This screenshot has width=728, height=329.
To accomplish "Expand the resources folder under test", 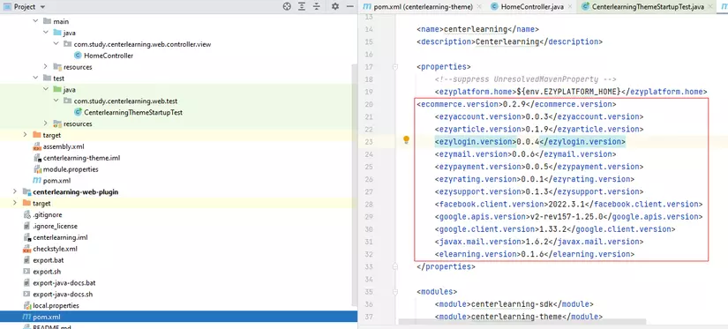I will (46, 123).
